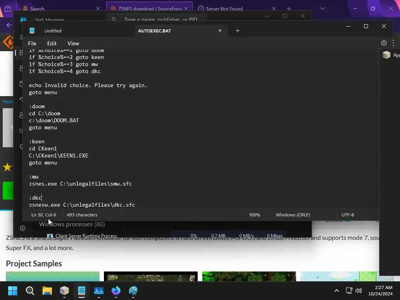Open the 100% zoom status entry
The height and width of the screenshot is (300, 400).
pos(254,215)
